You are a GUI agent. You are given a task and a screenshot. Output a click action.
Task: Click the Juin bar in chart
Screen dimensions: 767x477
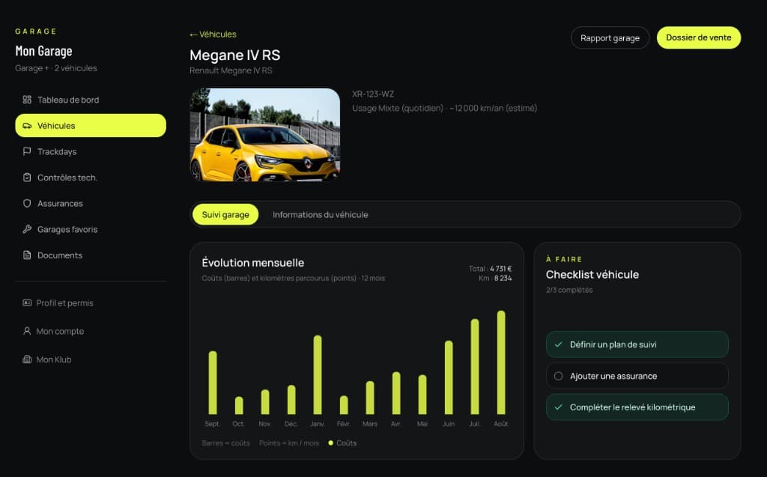tap(449, 377)
